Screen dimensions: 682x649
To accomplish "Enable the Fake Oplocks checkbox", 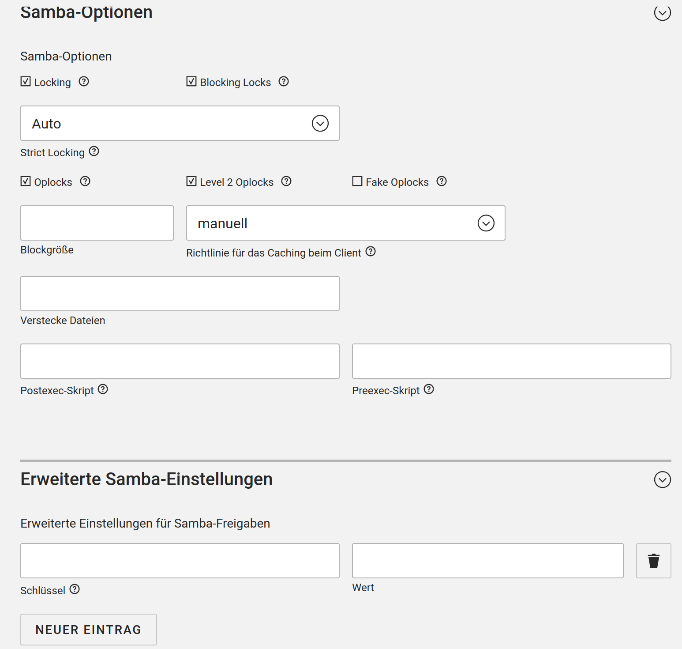I will (x=357, y=181).
